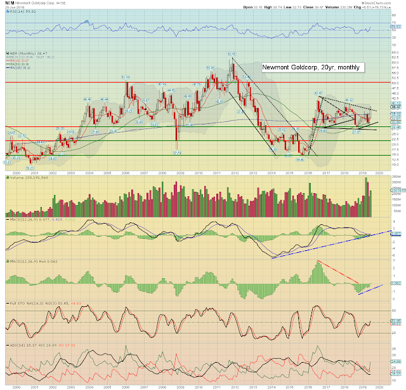Click the 'NEM (Monthly)' price legend label
Screen dimensions: 406x390
click(x=27, y=53)
